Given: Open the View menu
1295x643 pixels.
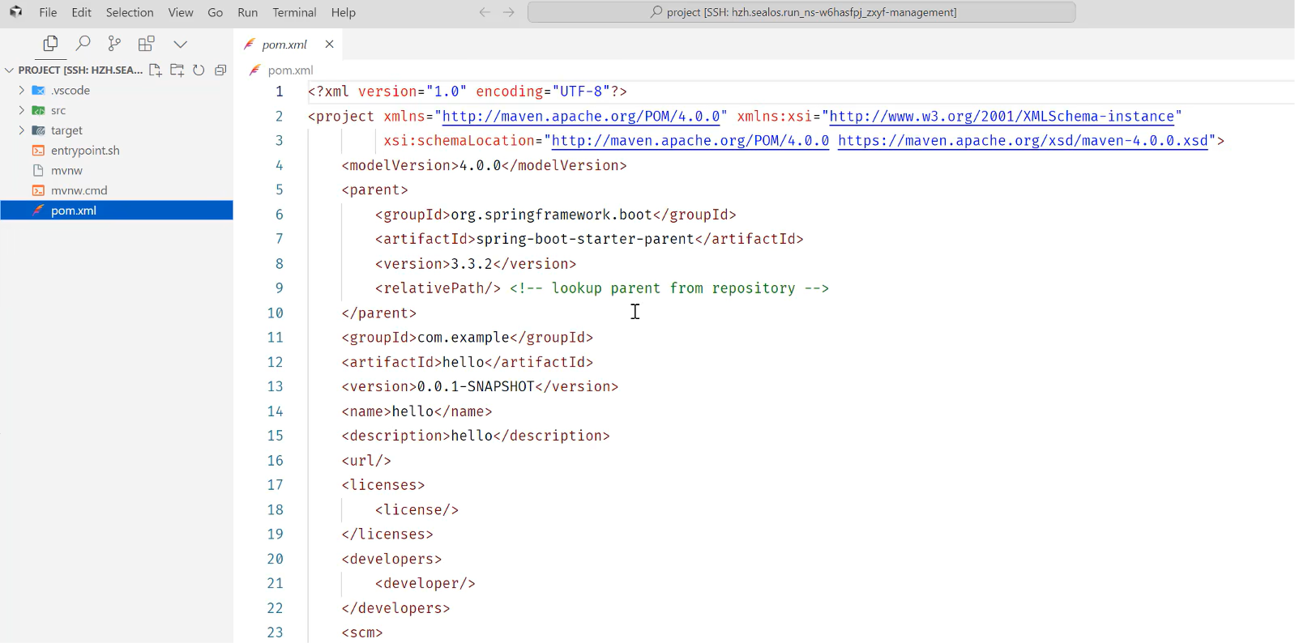Looking at the screenshot, I should tap(181, 12).
